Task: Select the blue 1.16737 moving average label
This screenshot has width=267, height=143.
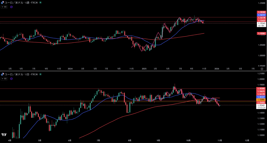Action: [261, 15]
